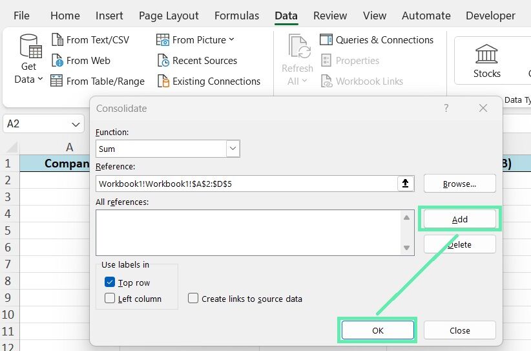Go to the Formulas tab

[x=236, y=16]
